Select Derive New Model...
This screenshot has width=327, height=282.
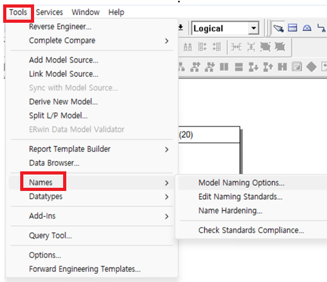pos(92,102)
